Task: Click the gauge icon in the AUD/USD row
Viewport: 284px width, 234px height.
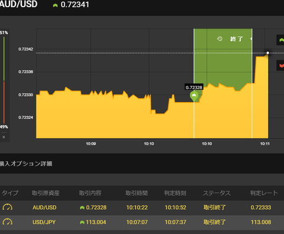Action: coord(8,207)
